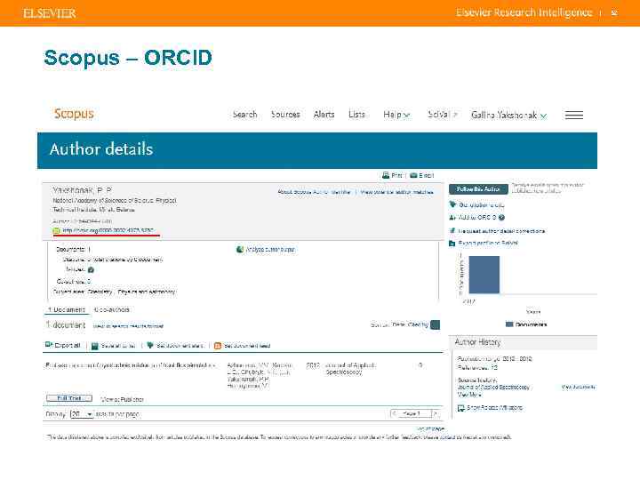
Task: Open the SciVal external link menu item
Action: [x=442, y=115]
